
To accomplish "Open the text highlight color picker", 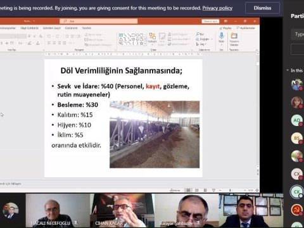I will pos(30,43).
